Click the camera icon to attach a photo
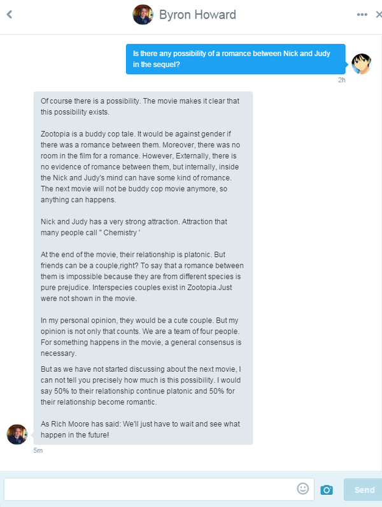Screen dimensions: 382x507 [x=327, y=490]
